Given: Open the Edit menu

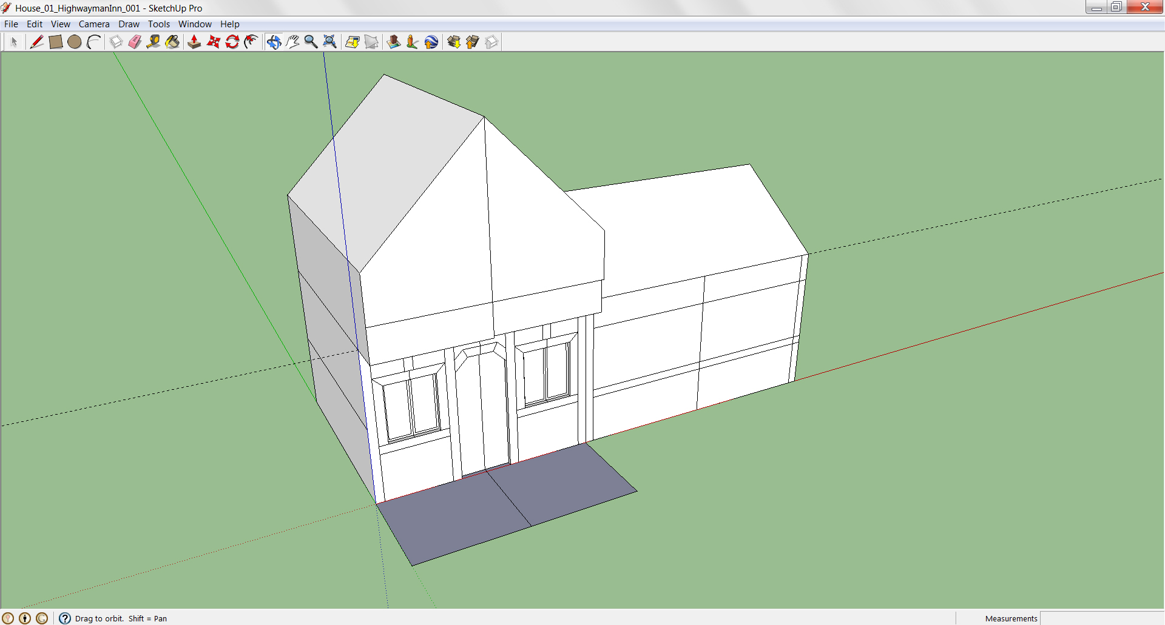Looking at the screenshot, I should (35, 24).
